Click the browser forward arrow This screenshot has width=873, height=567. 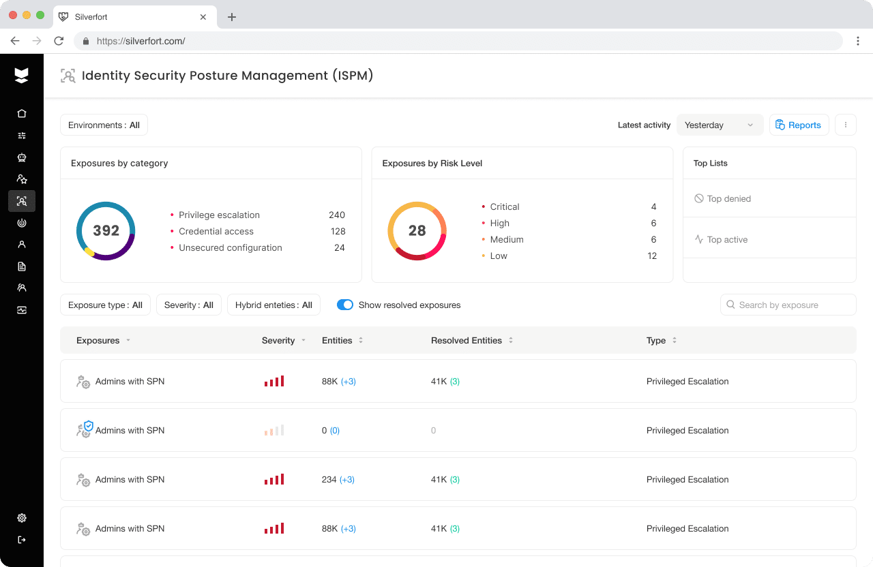point(37,41)
